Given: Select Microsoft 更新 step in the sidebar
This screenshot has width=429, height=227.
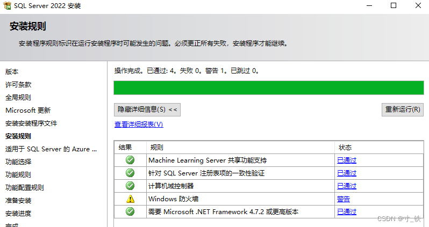Looking at the screenshot, I should pos(28,111).
